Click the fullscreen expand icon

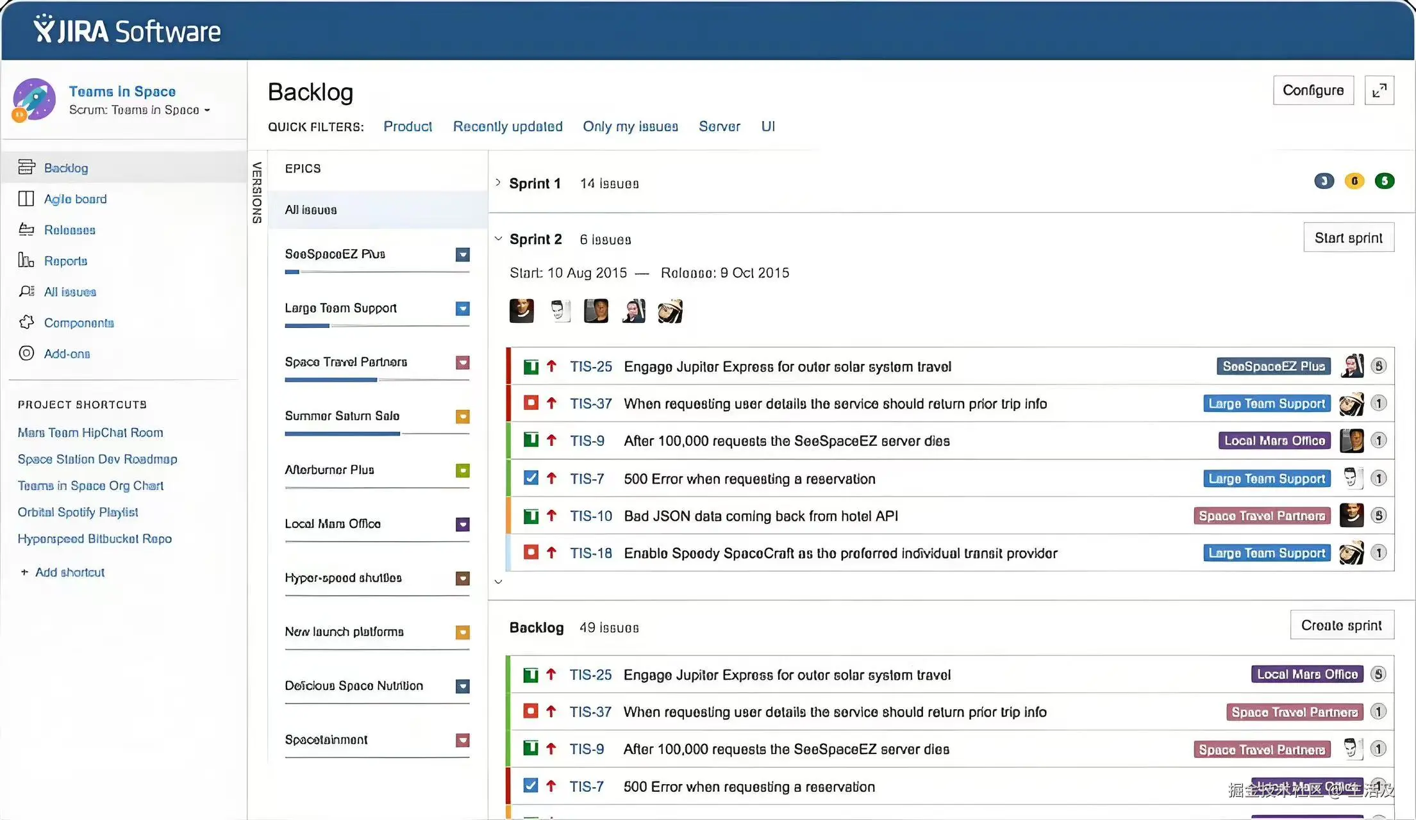point(1379,91)
